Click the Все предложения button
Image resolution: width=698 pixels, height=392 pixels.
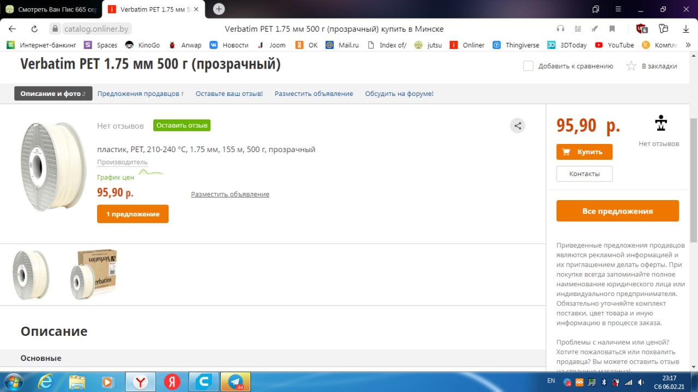click(x=617, y=211)
